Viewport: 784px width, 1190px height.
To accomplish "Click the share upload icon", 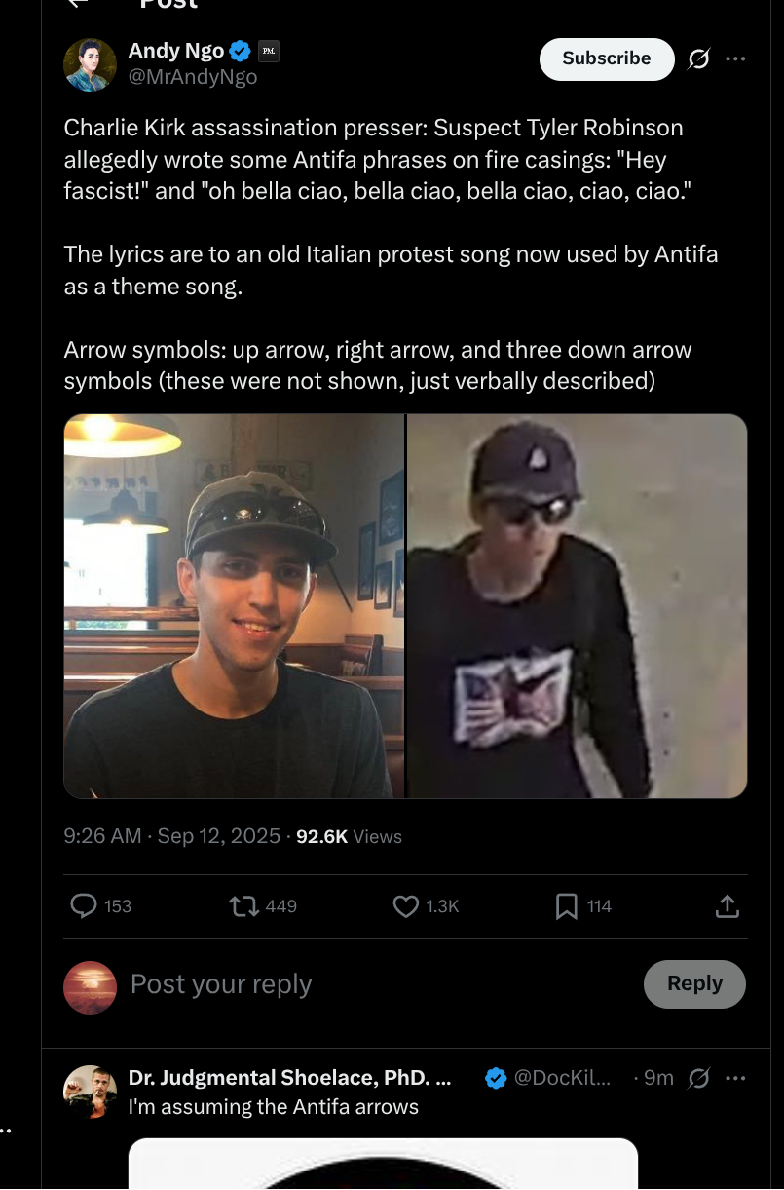I will click(727, 906).
